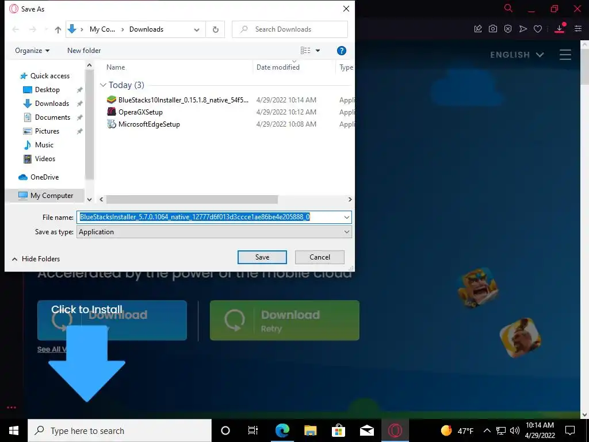
Task: Click the horizontal scrollbar in file list
Action: click(192, 199)
